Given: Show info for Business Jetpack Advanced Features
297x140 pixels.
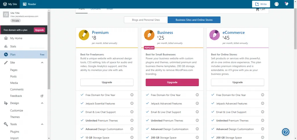Looking at the screenshot, I should pos(197,103).
